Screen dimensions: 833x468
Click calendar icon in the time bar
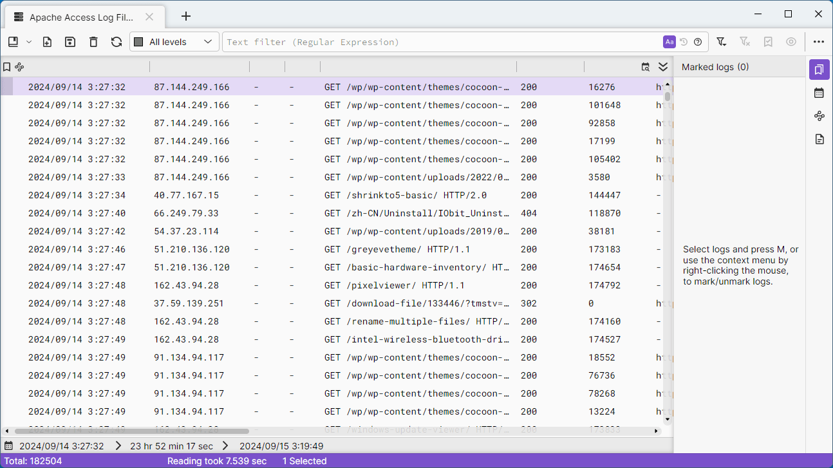point(9,445)
